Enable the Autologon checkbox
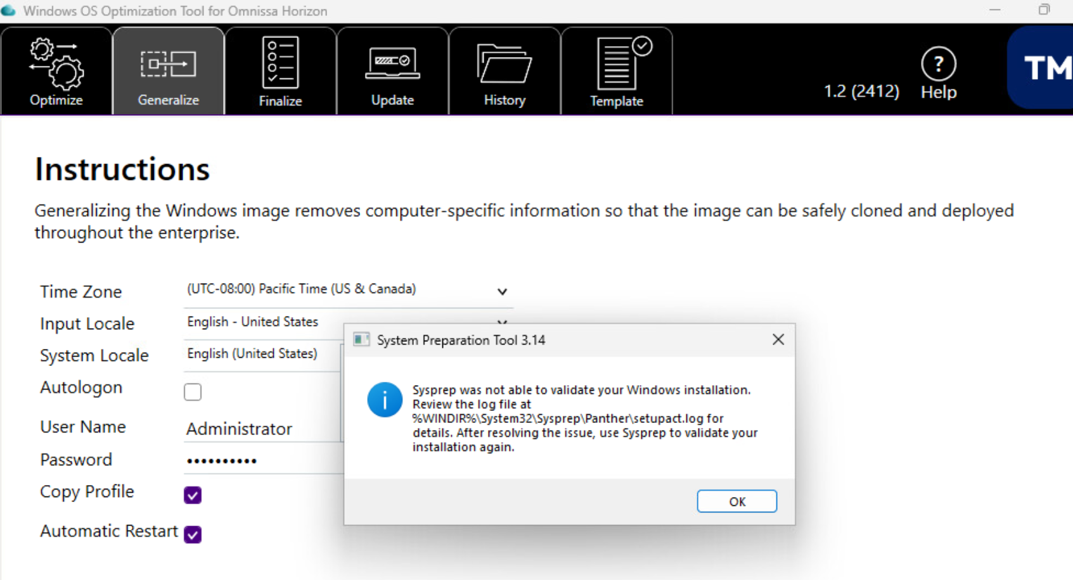 [x=193, y=392]
